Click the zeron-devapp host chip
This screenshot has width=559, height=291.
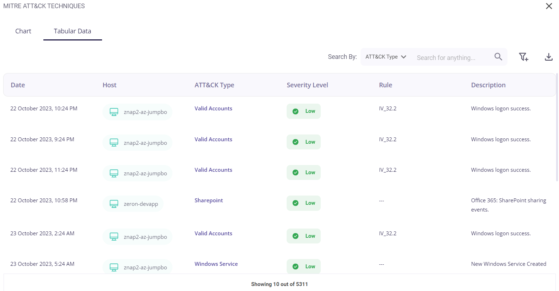click(133, 204)
